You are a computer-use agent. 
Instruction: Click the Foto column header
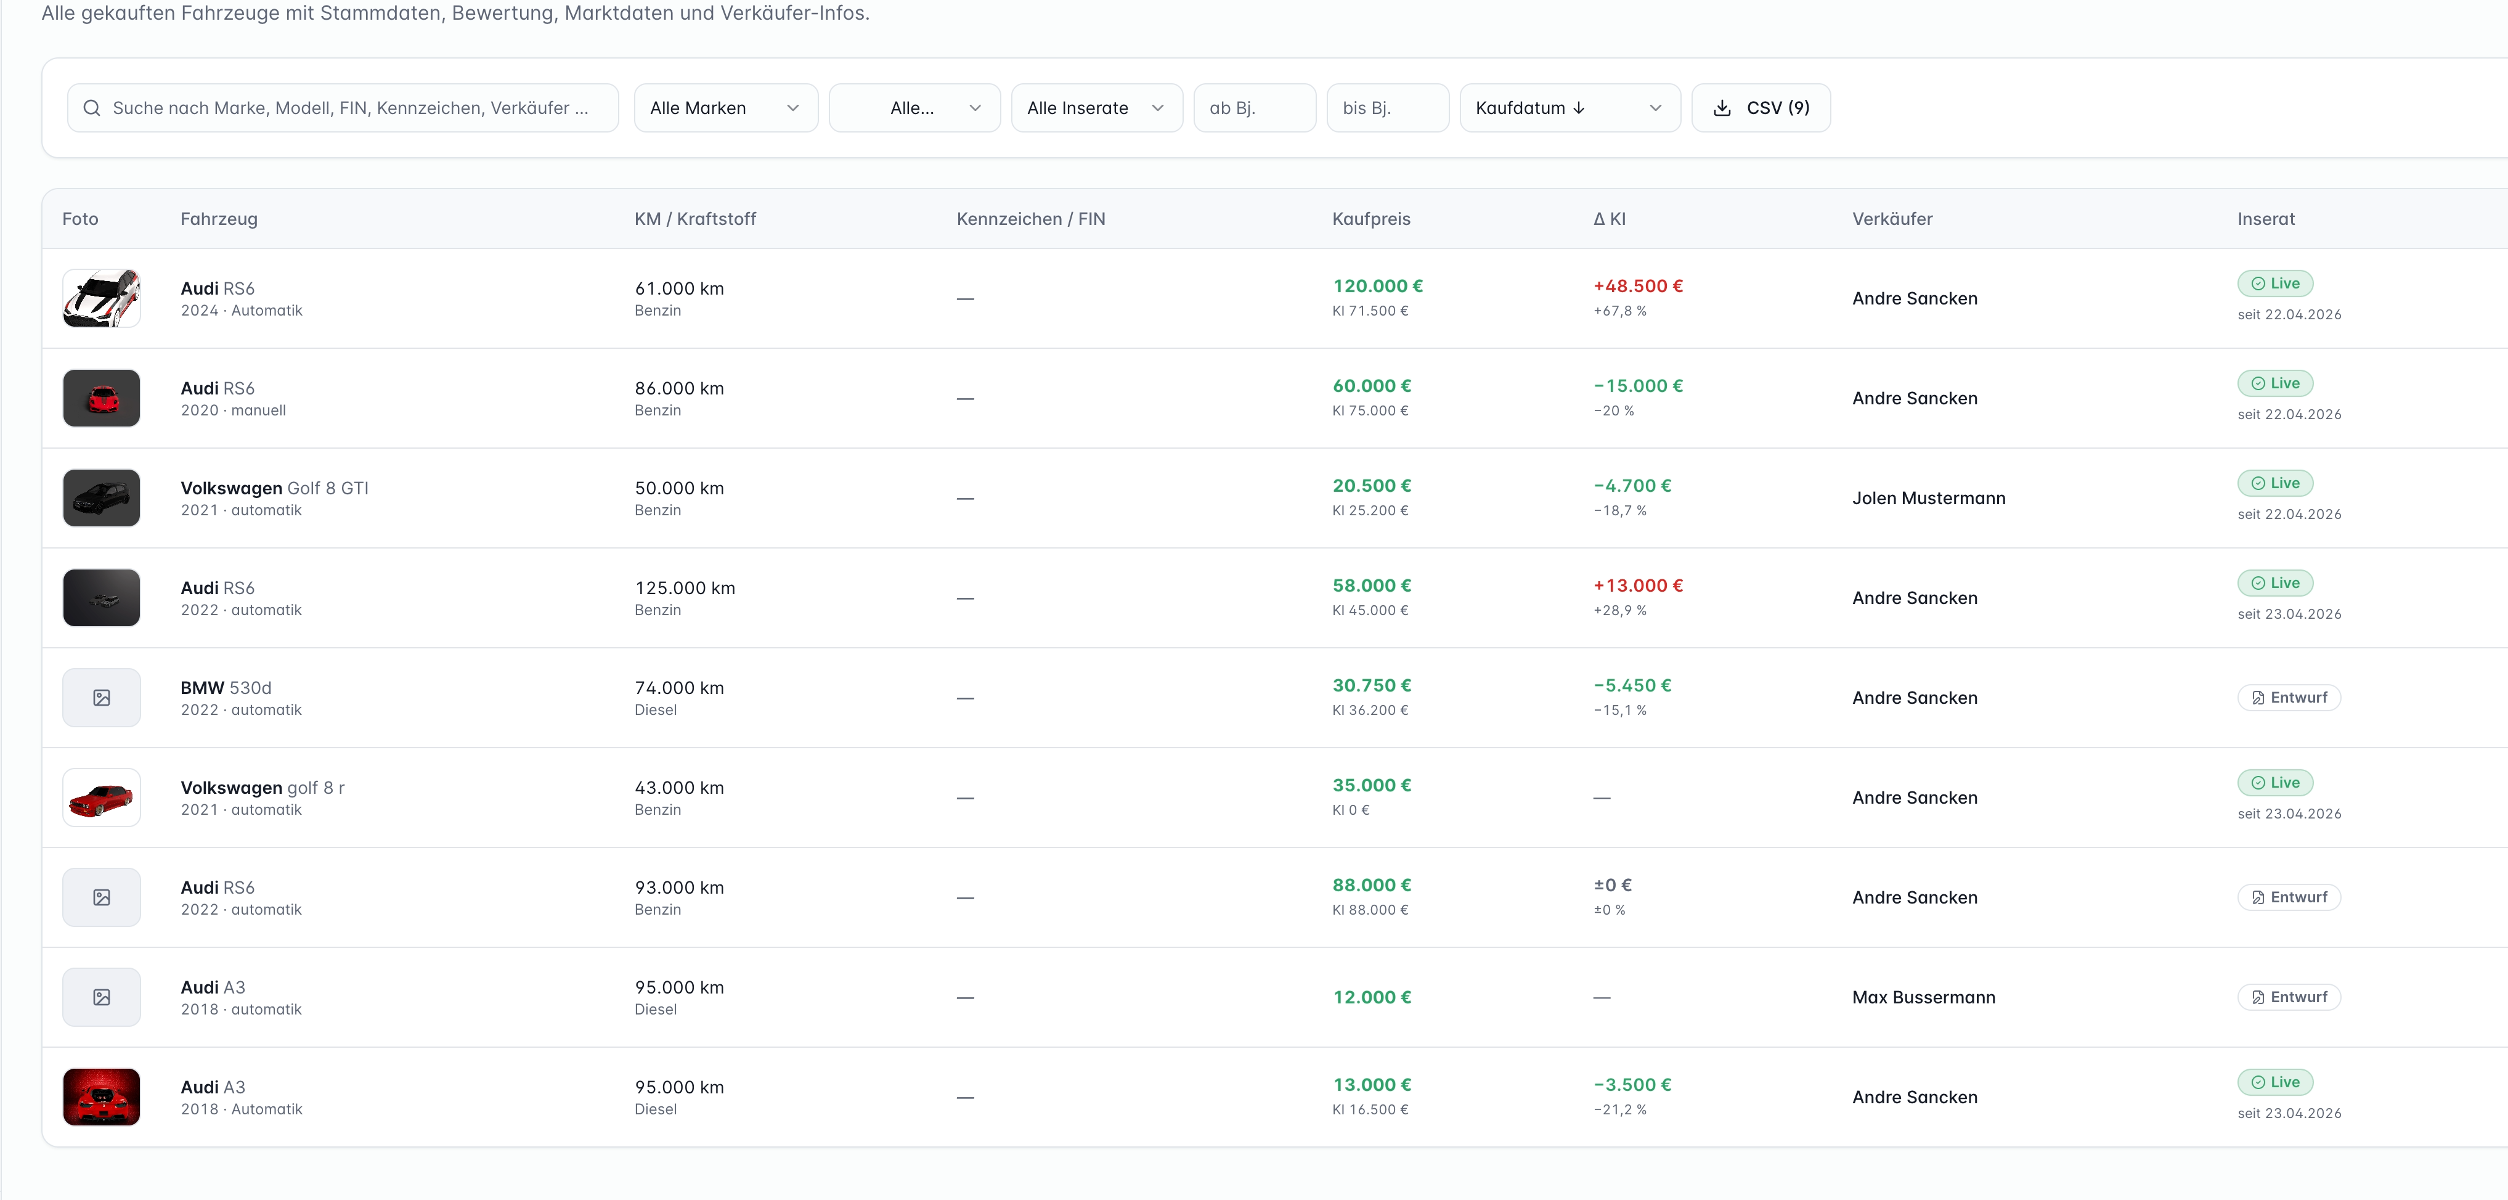click(80, 219)
